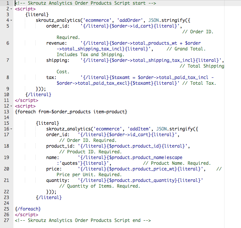
Task: Click the word 'addOrder' on line 4
Action: 130,20
